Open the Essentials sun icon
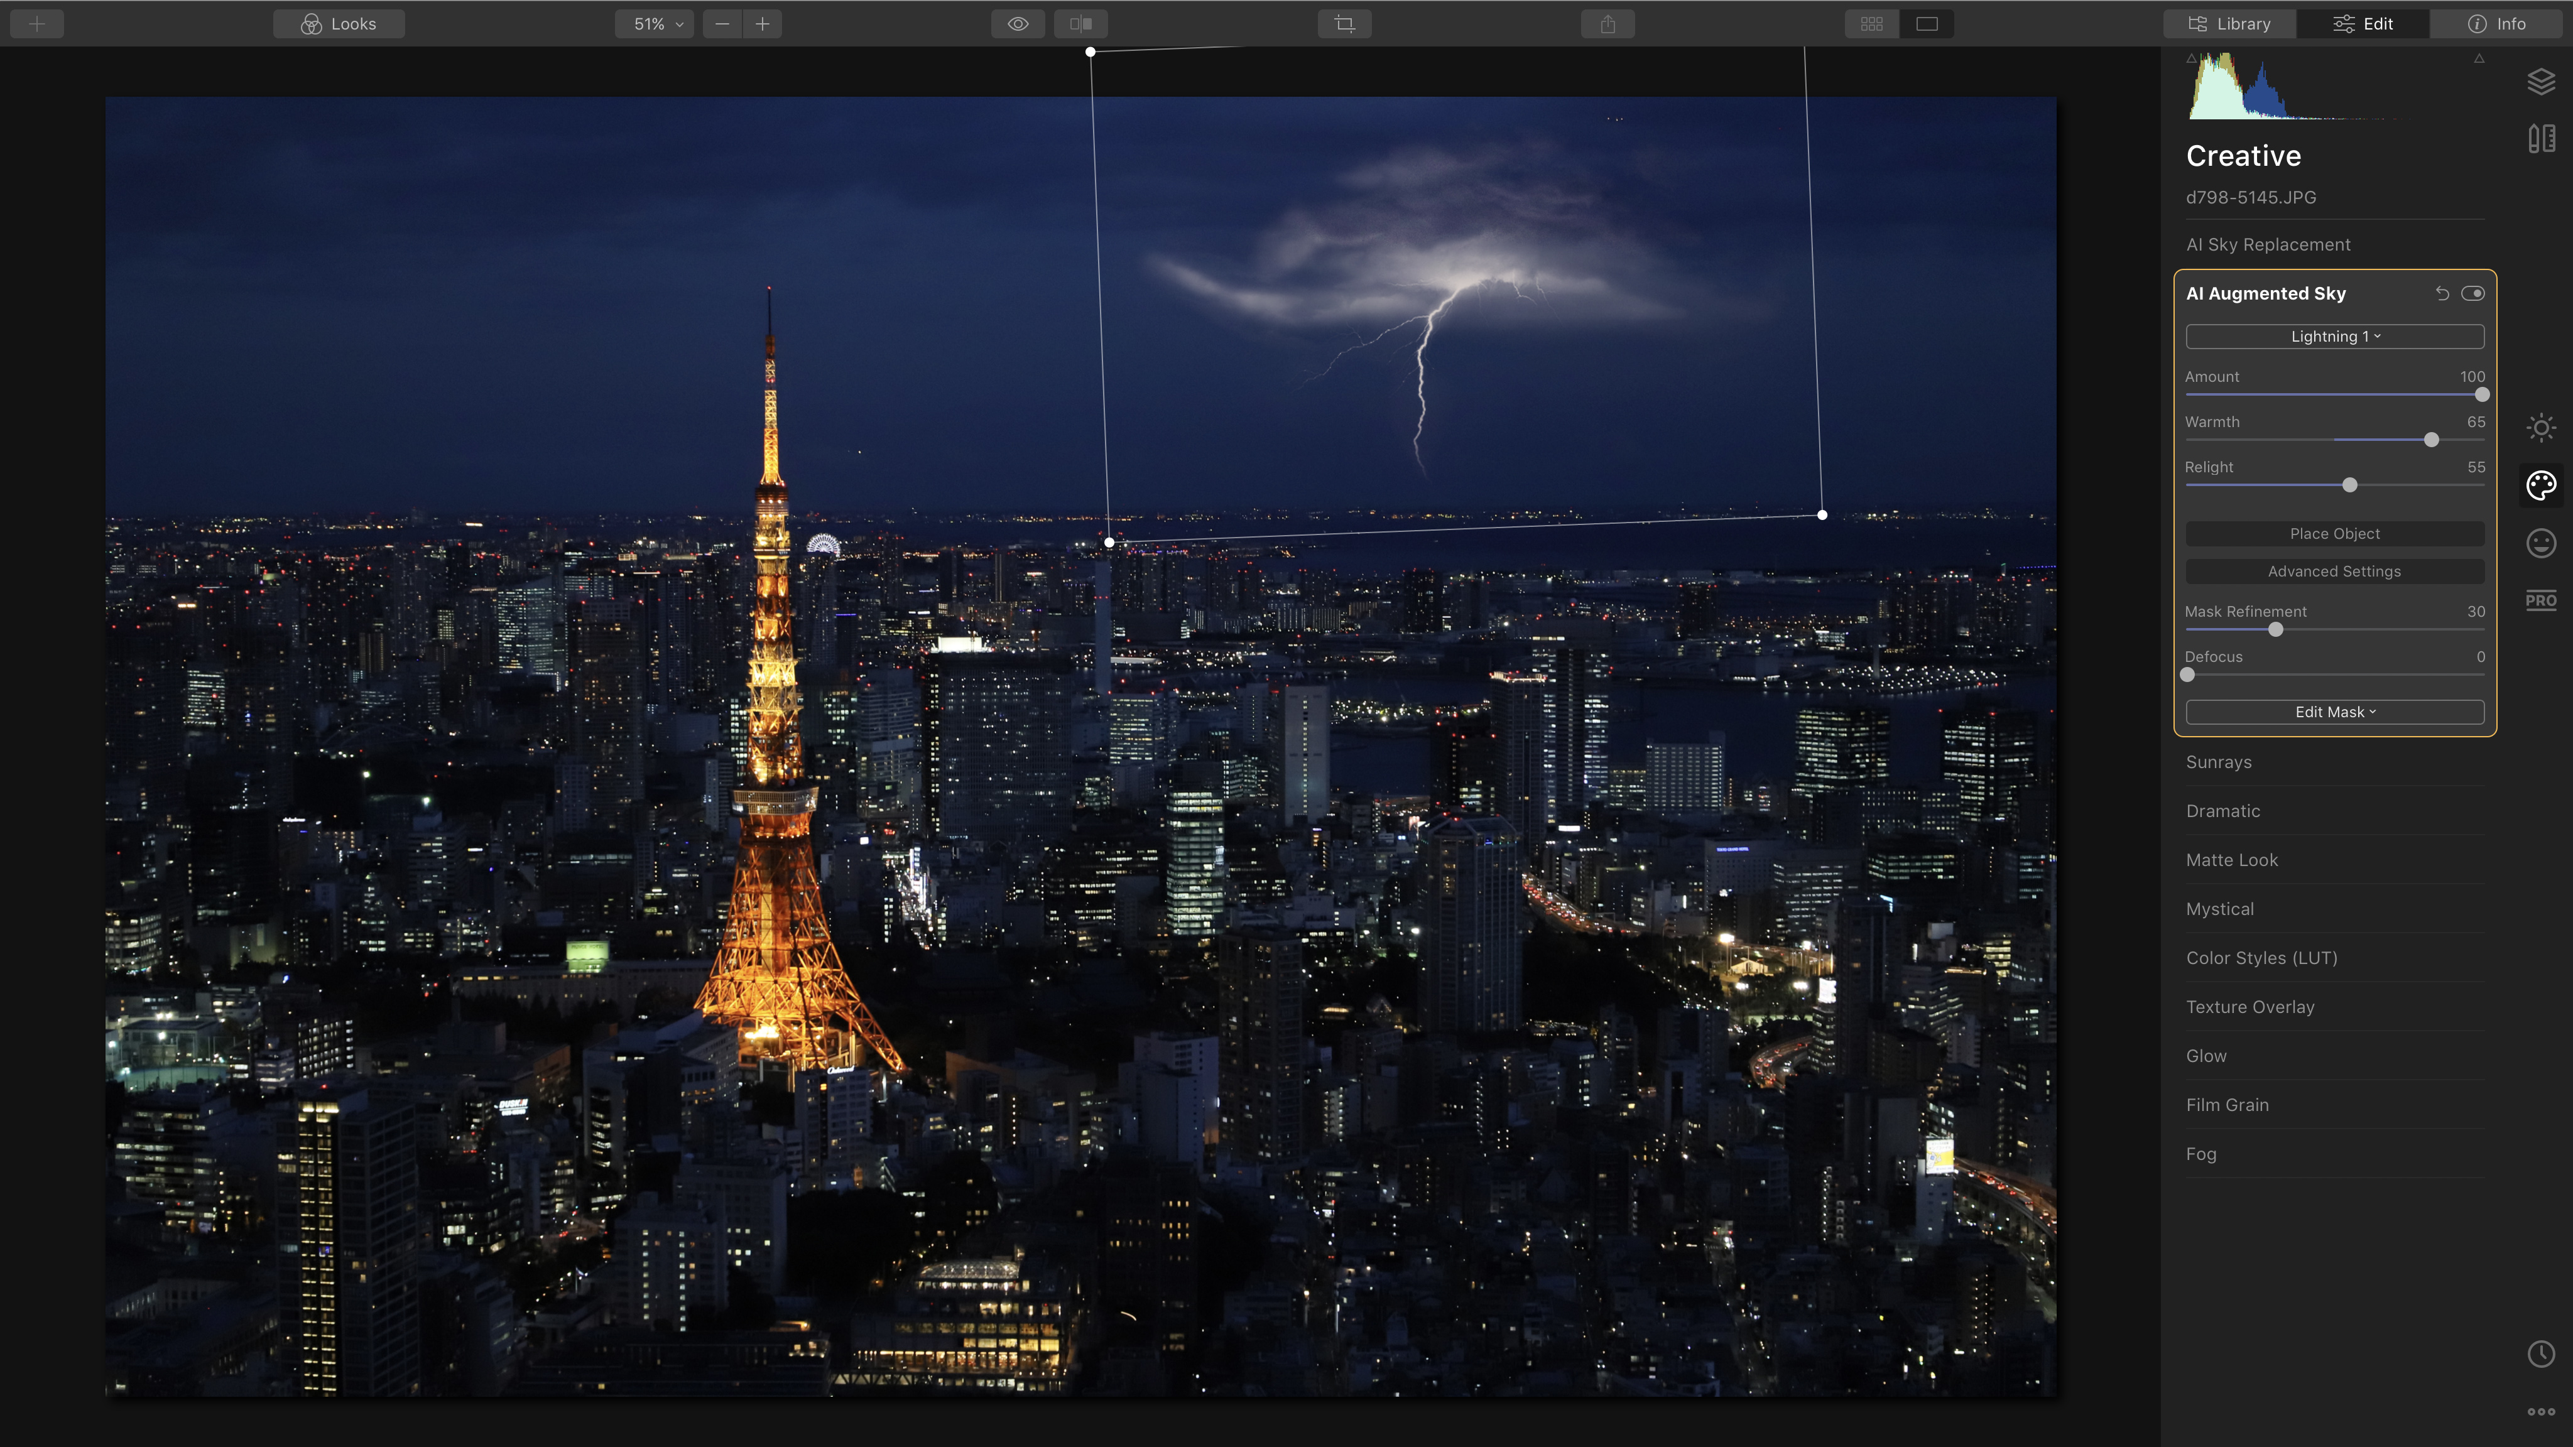Image resolution: width=2573 pixels, height=1447 pixels. [2541, 428]
